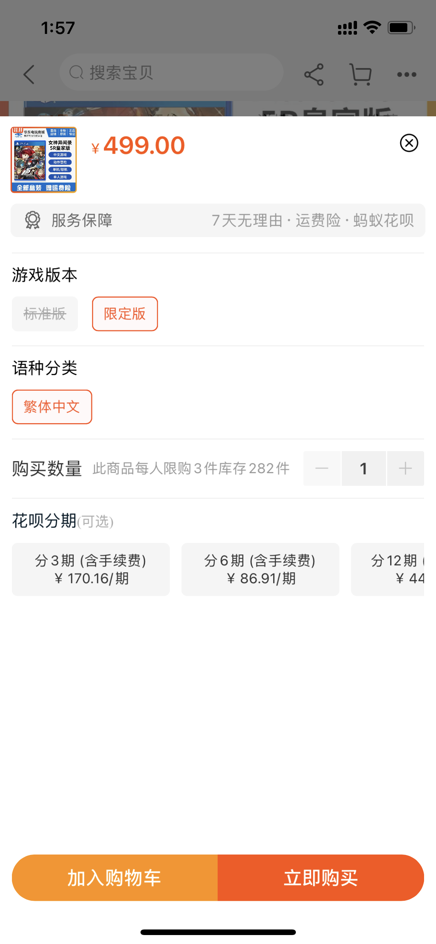Open the product thumbnail image
436x944 pixels.
(44, 160)
